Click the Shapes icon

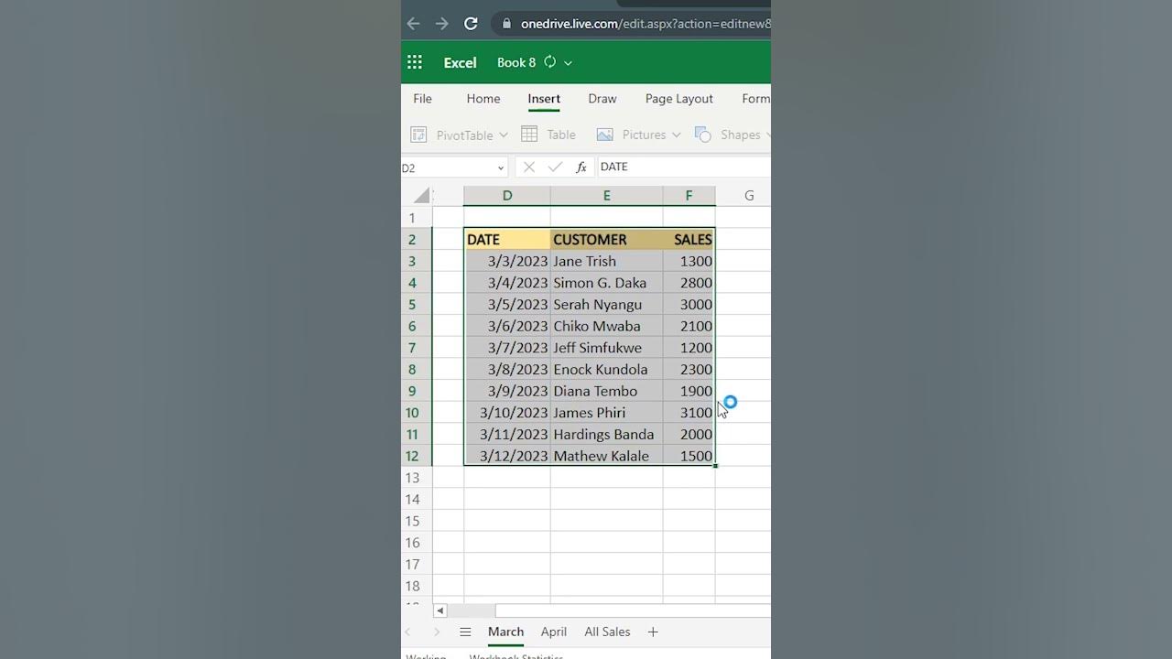click(703, 135)
